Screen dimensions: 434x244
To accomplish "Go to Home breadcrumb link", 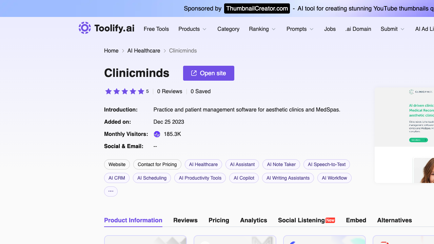I will [111, 51].
